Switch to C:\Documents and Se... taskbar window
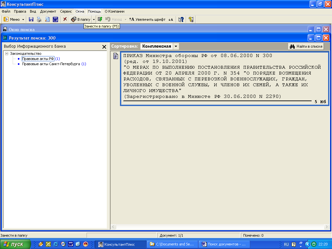332x249 pixels. (172, 244)
